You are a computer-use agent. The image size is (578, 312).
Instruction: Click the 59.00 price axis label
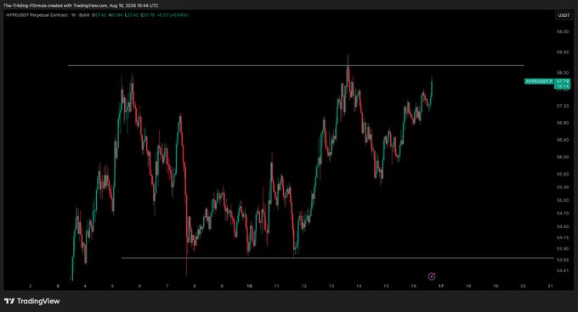pos(563,32)
